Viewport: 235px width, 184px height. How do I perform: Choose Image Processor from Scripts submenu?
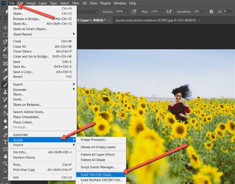(101, 140)
